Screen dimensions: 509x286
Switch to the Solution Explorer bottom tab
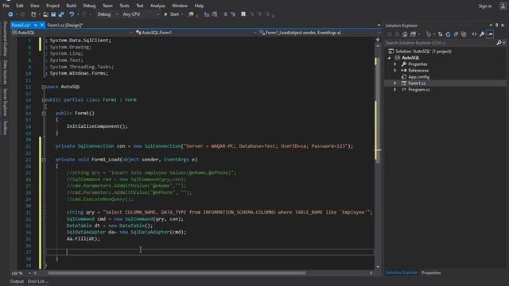coord(401,272)
